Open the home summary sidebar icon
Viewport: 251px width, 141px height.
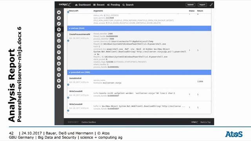click(x=59, y=12)
